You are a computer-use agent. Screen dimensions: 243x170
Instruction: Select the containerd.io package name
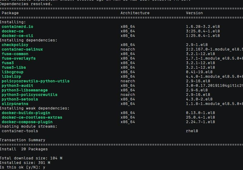tap(17, 27)
